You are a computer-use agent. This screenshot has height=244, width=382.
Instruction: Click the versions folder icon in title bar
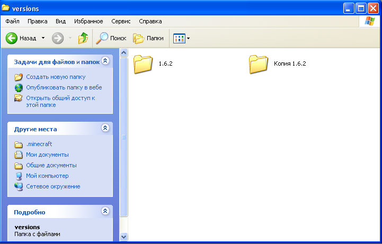tap(6, 8)
